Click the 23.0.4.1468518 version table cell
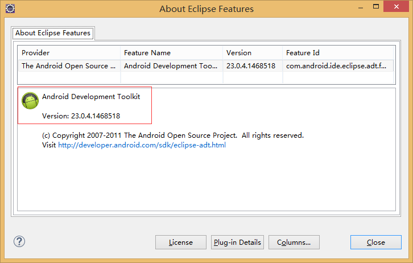The width and height of the screenshot is (413, 263). point(251,65)
